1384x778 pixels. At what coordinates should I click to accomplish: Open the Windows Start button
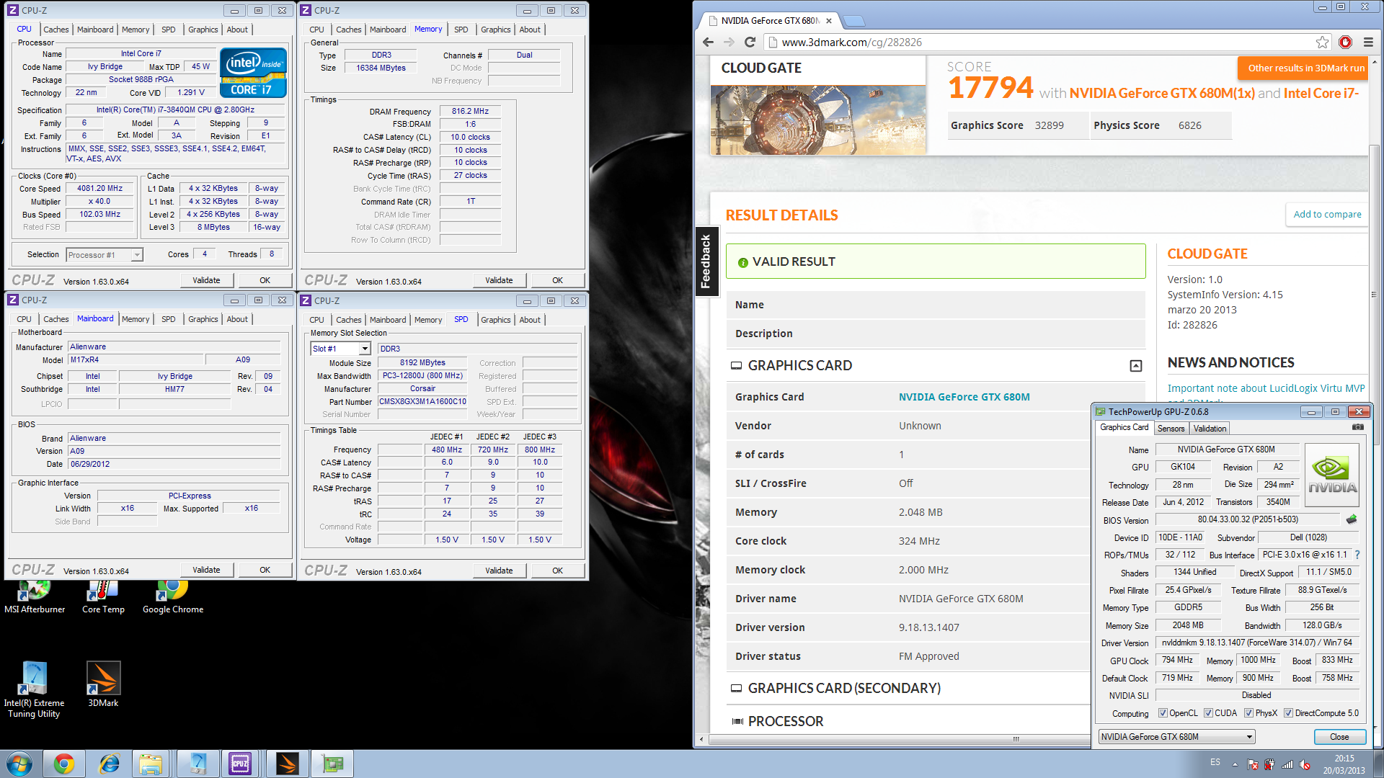19,764
